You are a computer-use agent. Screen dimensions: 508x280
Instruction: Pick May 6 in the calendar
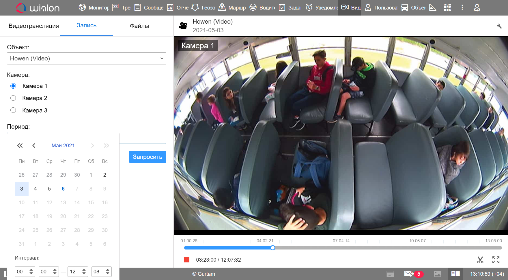click(x=63, y=189)
